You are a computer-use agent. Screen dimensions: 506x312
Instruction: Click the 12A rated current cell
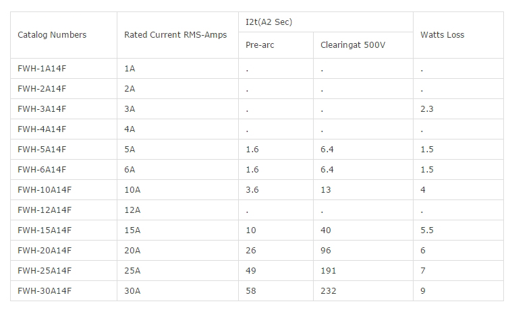point(132,210)
